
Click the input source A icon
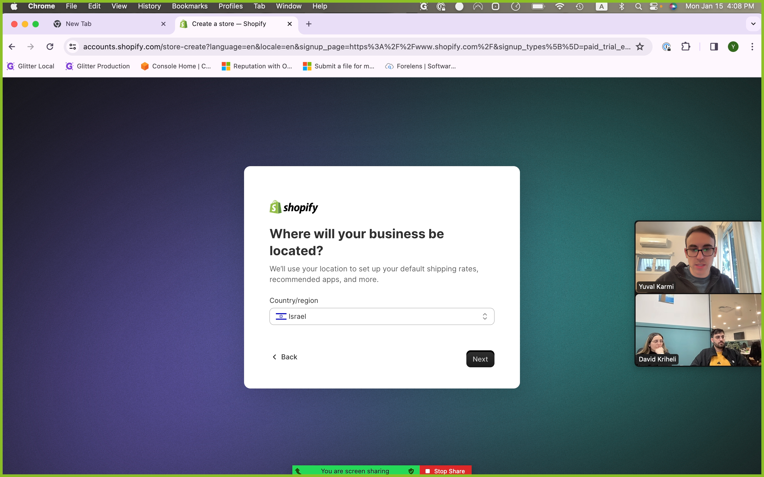coord(602,6)
